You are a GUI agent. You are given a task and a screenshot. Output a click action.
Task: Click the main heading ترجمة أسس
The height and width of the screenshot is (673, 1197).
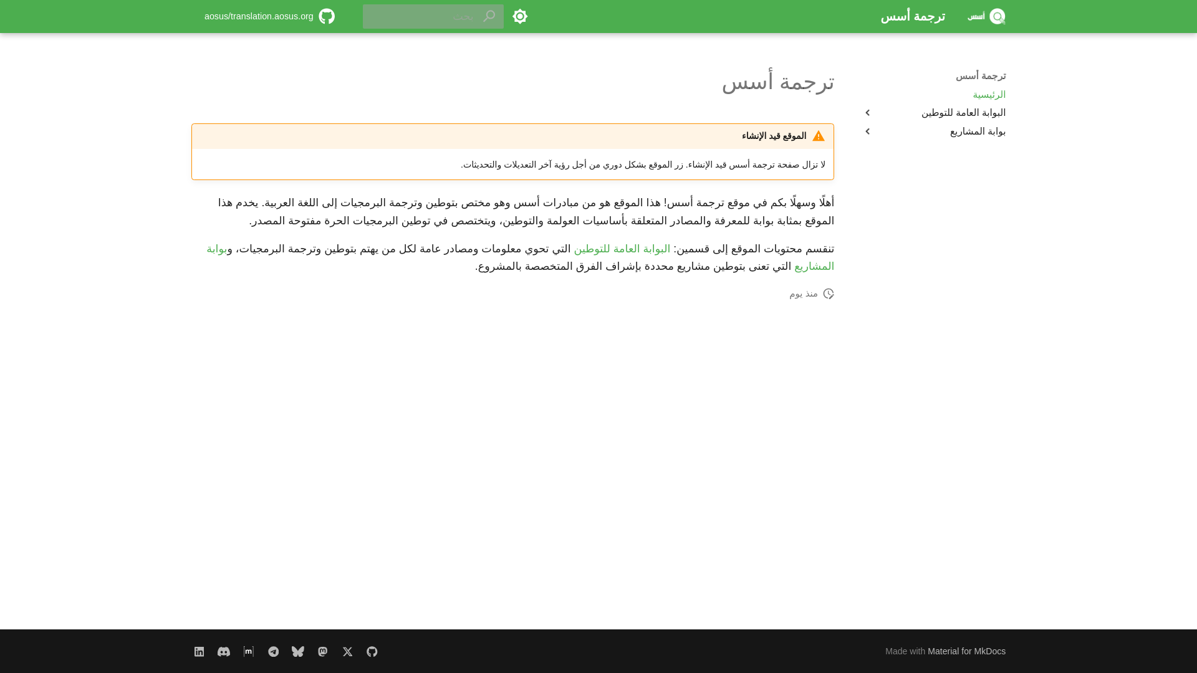[777, 82]
